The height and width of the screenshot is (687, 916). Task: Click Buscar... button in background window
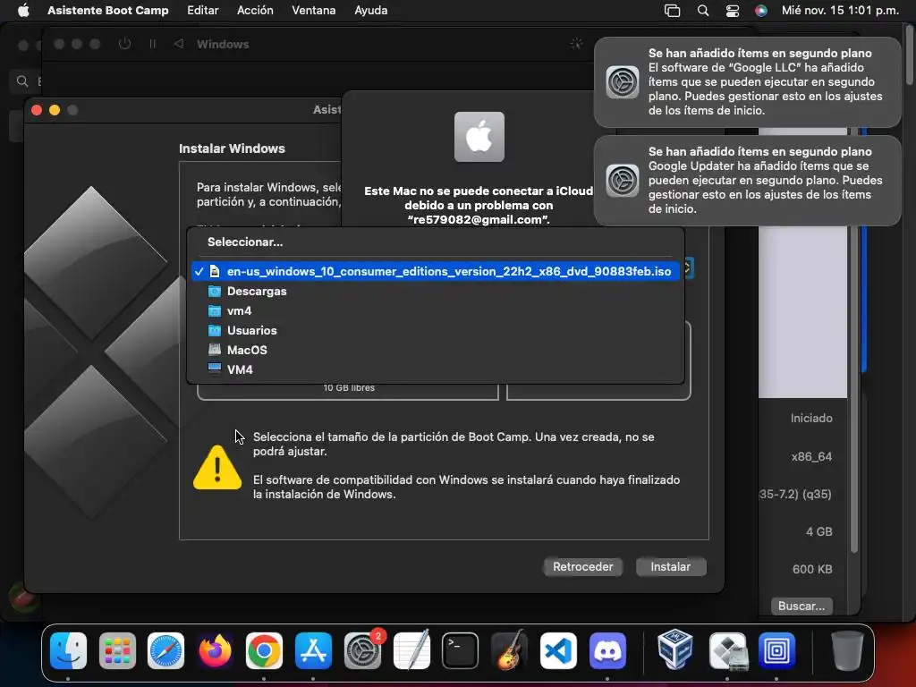pos(801,606)
